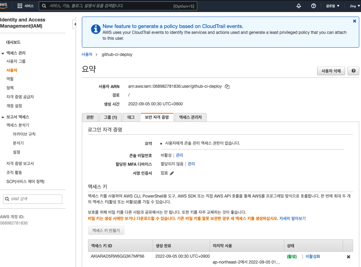Collapse the IAM sidebar with the arrow handle
Image resolution: width=361 pixels, height=267 pixels.
coord(74,24)
